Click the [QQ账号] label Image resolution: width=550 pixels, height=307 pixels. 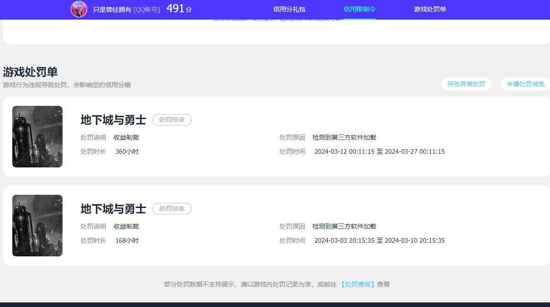coord(147,9)
